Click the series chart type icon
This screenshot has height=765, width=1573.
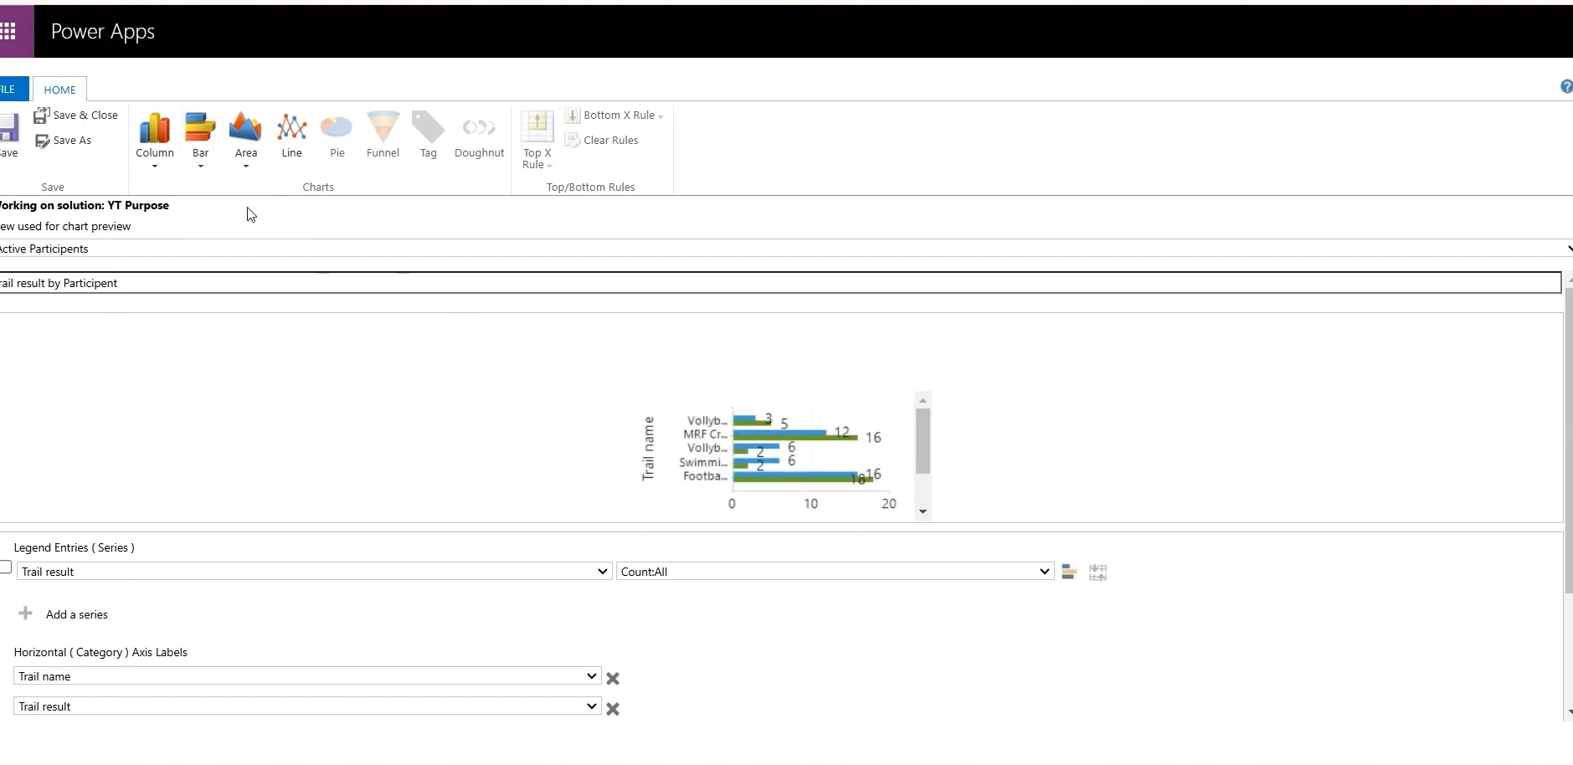[x=1068, y=572]
